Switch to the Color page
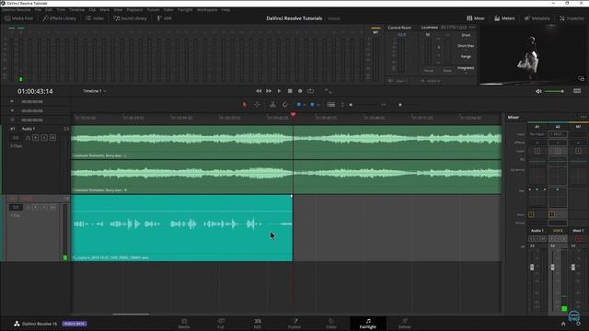The height and width of the screenshot is (331, 589). coord(331,324)
